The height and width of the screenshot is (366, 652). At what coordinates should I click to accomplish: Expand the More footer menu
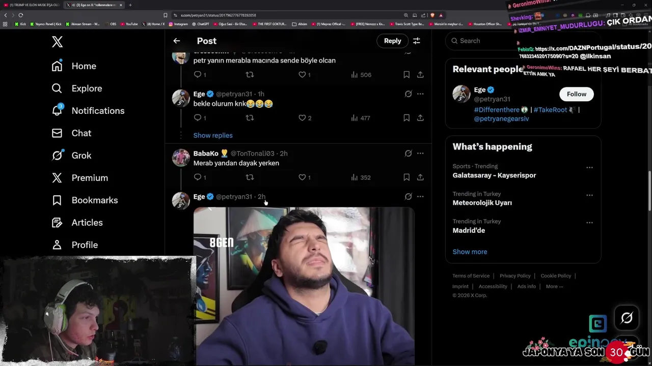point(554,287)
